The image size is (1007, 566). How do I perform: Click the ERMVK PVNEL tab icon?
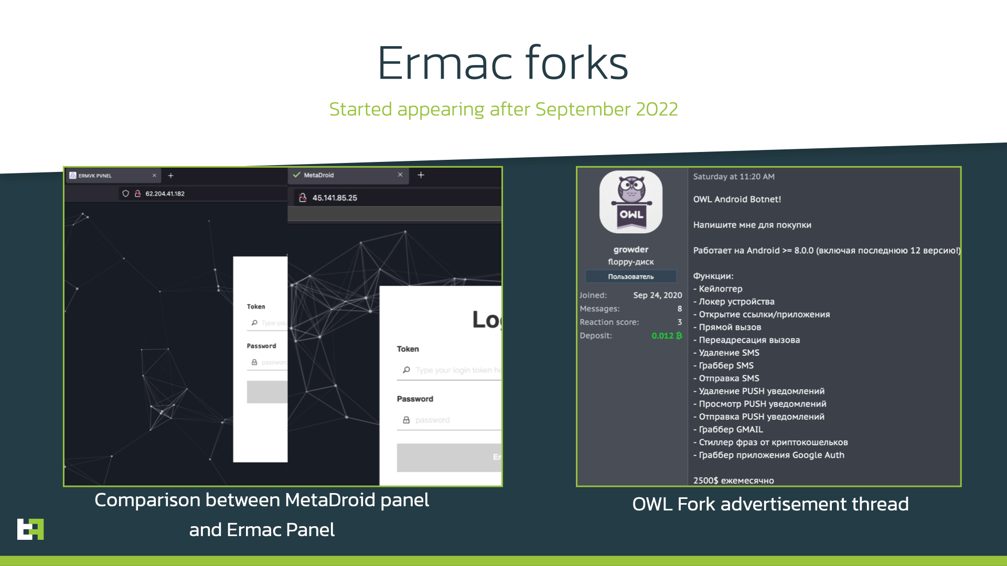tap(74, 175)
